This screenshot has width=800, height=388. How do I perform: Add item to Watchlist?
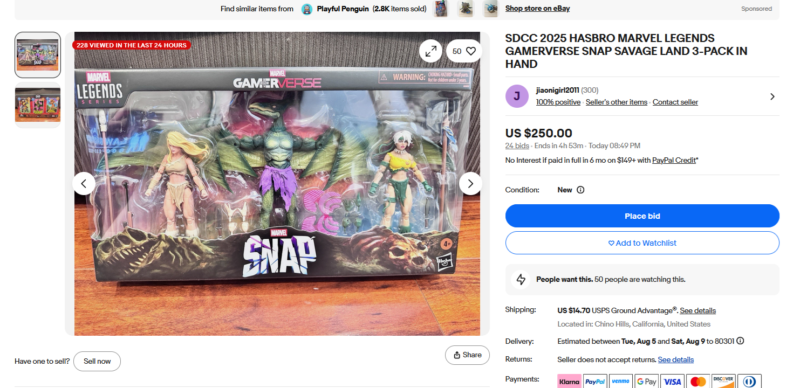pos(642,242)
